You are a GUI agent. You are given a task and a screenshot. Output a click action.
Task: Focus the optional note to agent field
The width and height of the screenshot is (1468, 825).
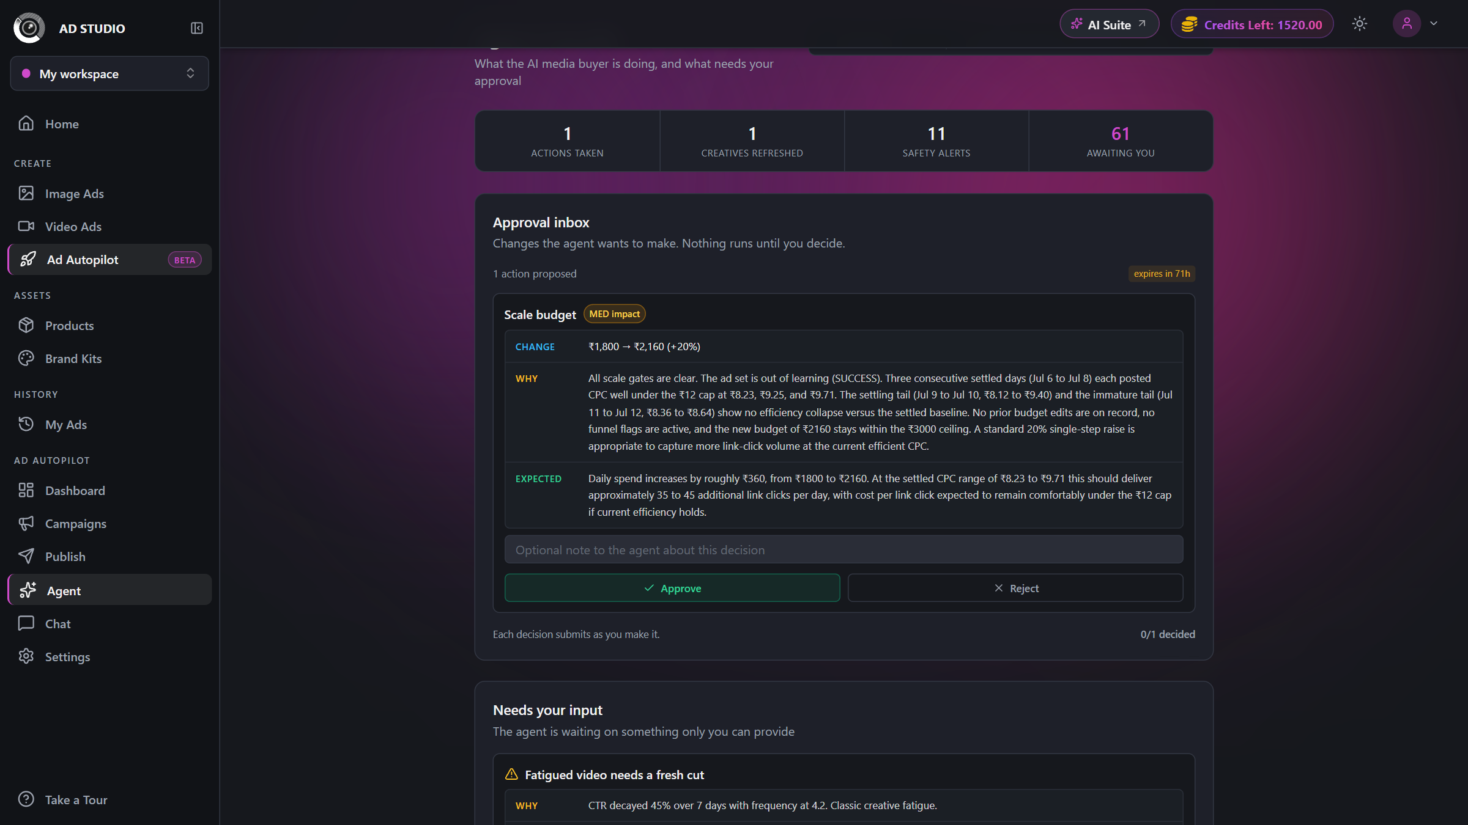844,549
